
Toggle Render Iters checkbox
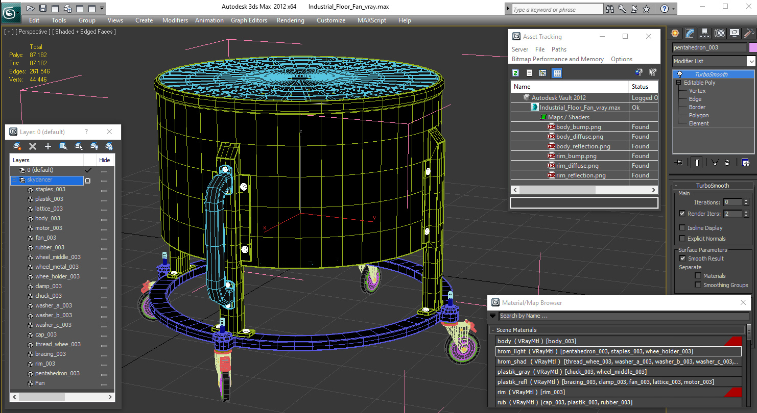682,214
